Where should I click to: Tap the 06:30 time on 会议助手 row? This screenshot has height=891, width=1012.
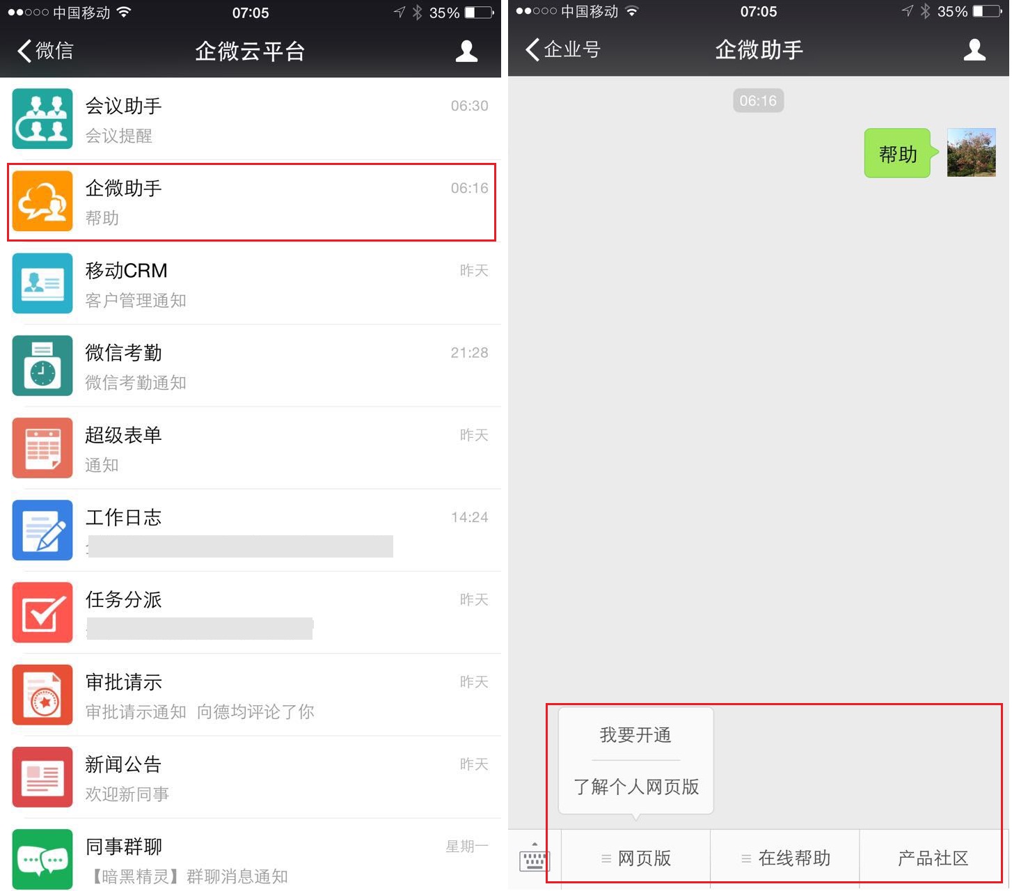[x=470, y=106]
